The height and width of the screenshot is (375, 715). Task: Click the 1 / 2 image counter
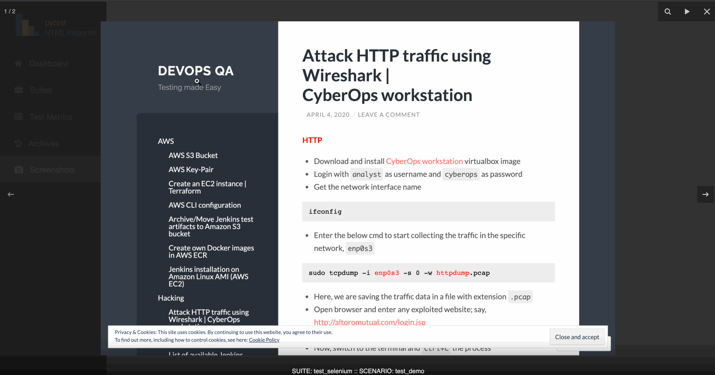10,11
